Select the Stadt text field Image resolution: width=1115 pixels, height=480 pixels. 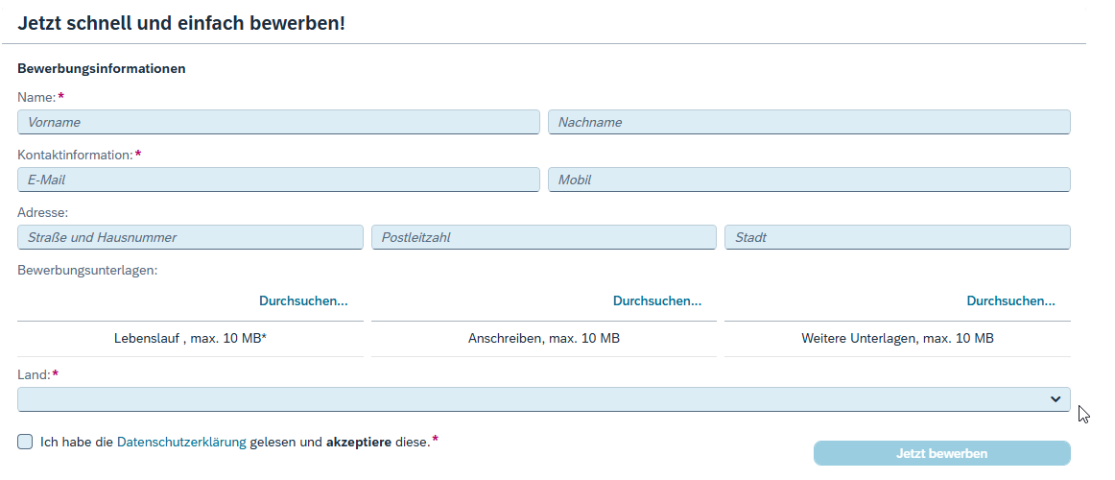[897, 237]
